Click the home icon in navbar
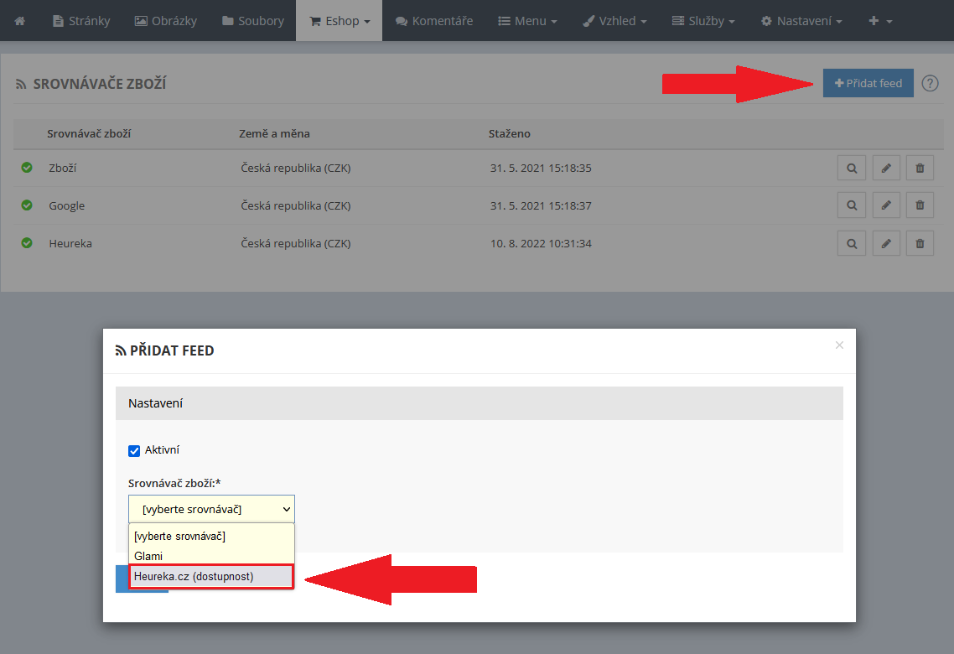This screenshot has height=654, width=954. coord(20,20)
